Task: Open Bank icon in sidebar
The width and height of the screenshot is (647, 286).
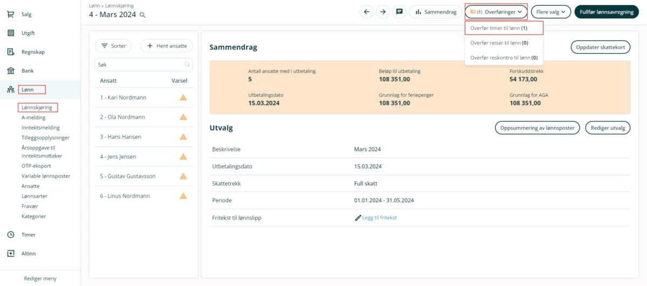Action: coord(10,71)
